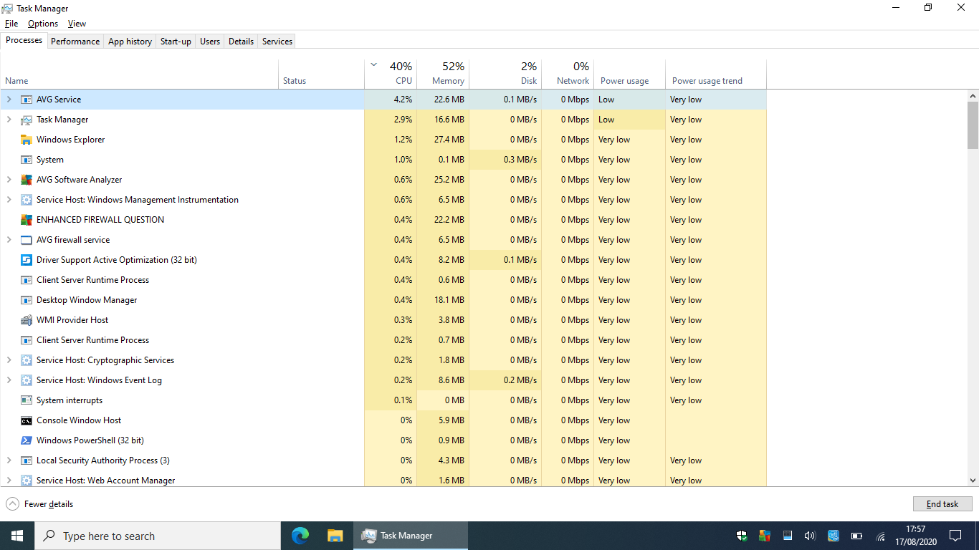Expand the Task Manager process group
This screenshot has height=550, width=979.
click(9, 120)
